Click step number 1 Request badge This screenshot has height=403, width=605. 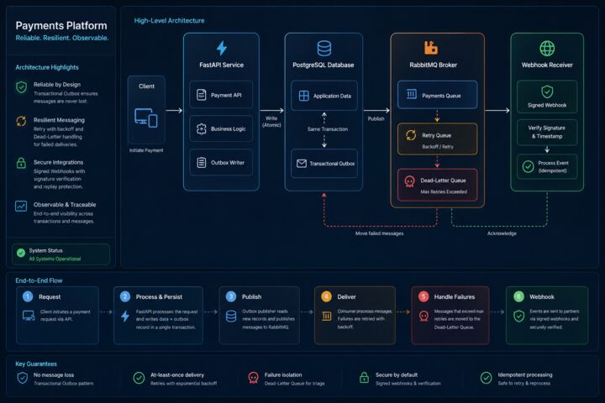(28, 296)
